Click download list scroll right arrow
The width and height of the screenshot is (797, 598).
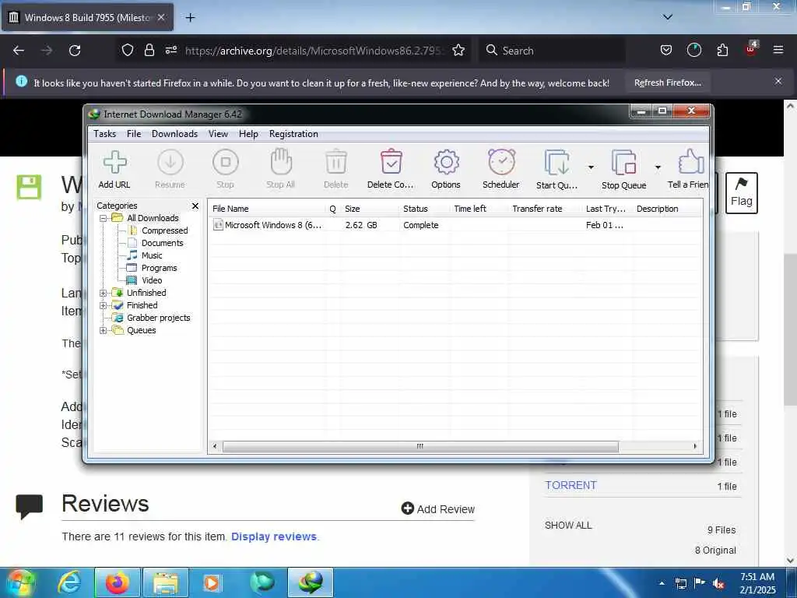[695, 446]
